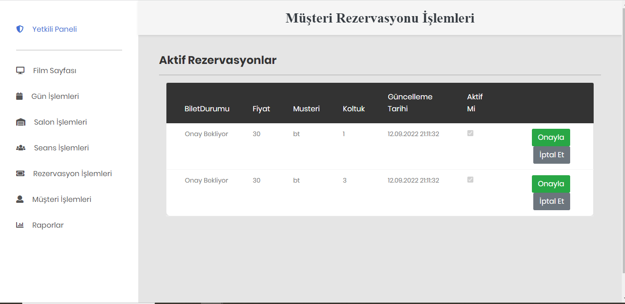Approve first reservation with Onayla button
This screenshot has height=304, width=625.
click(551, 137)
